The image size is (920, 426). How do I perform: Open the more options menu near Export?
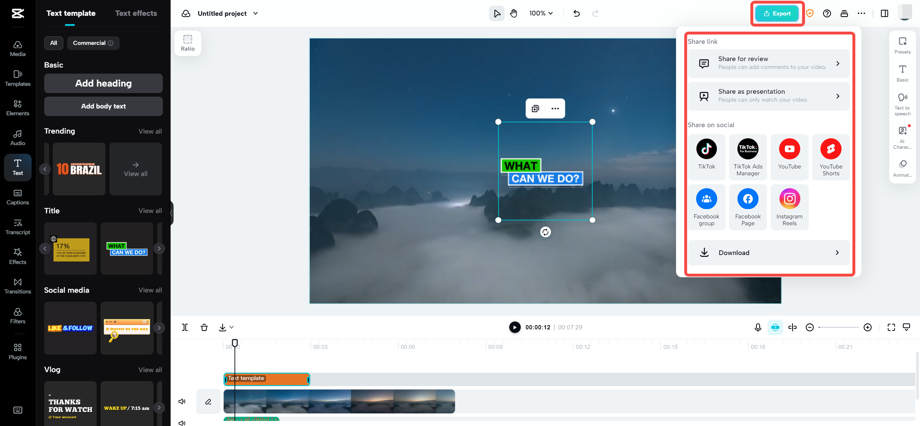tap(862, 13)
